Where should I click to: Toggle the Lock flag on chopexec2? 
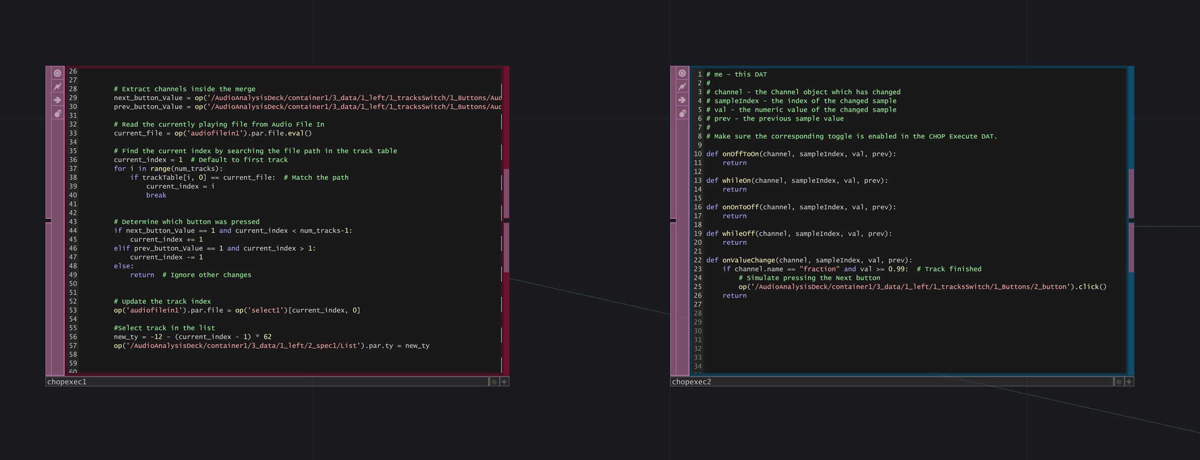coord(682,114)
